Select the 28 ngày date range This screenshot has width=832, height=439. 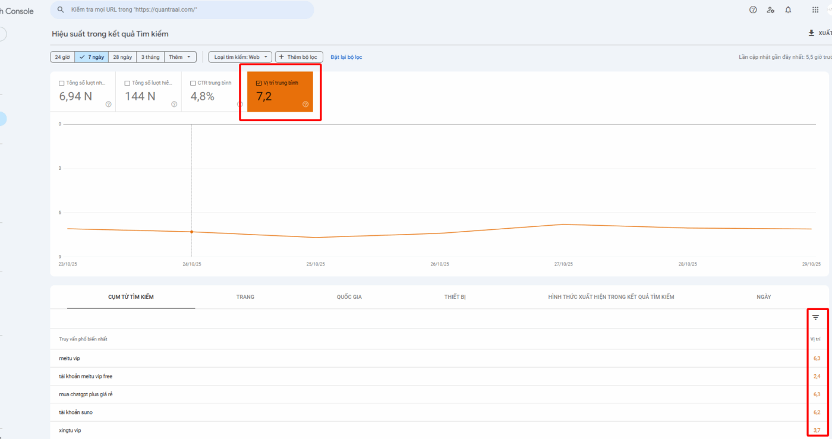tap(122, 57)
